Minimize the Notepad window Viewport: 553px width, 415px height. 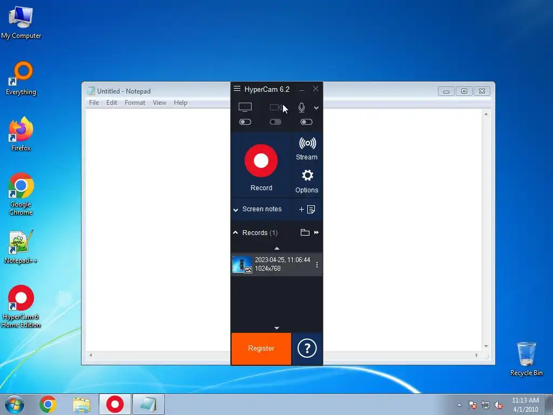pyautogui.click(x=446, y=91)
